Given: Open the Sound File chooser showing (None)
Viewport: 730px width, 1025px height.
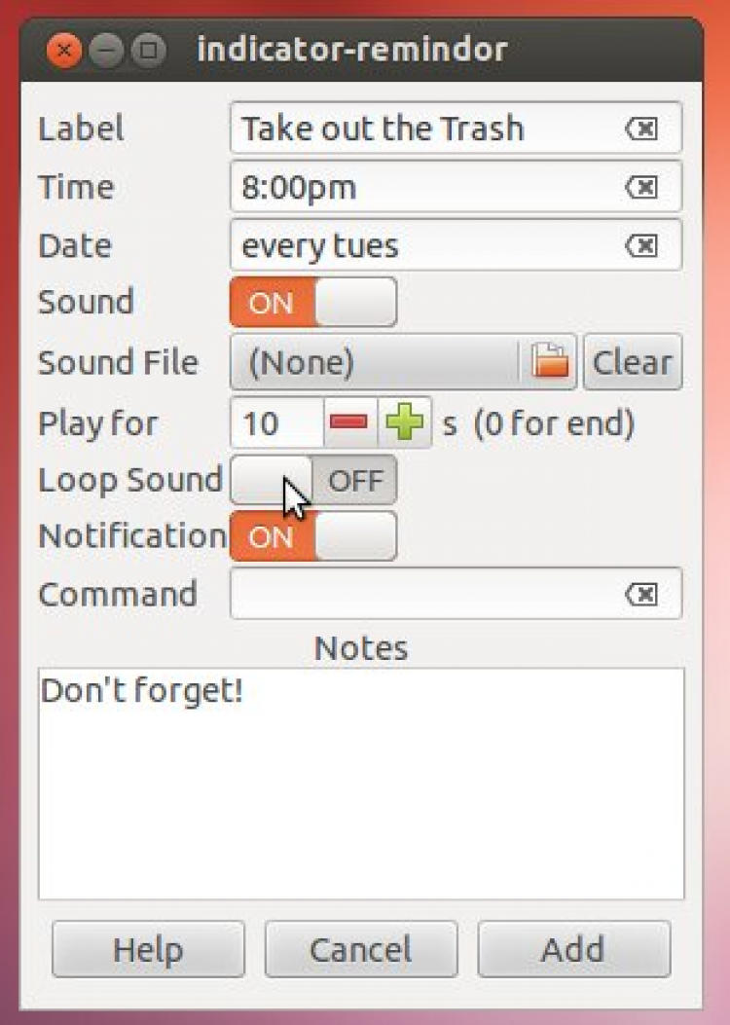Looking at the screenshot, I should [375, 363].
